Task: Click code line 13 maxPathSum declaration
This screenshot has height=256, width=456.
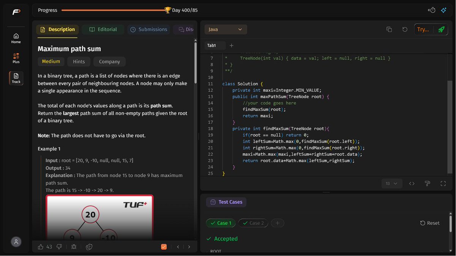Action: pos(281,96)
